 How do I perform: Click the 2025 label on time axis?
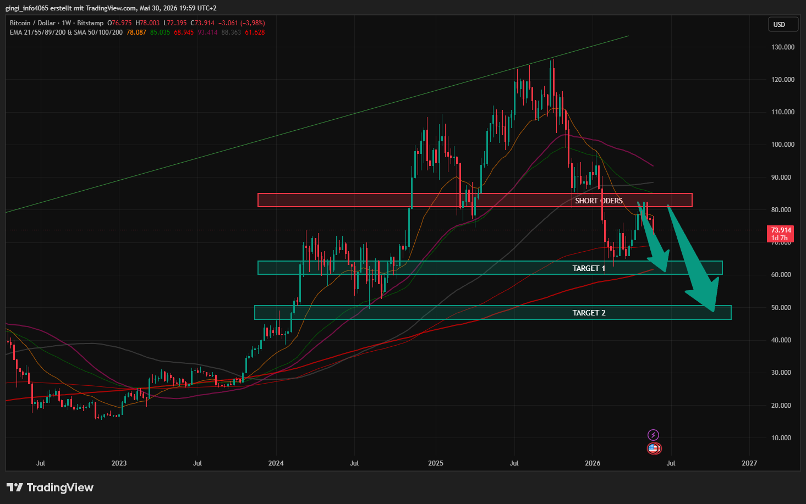coord(435,463)
